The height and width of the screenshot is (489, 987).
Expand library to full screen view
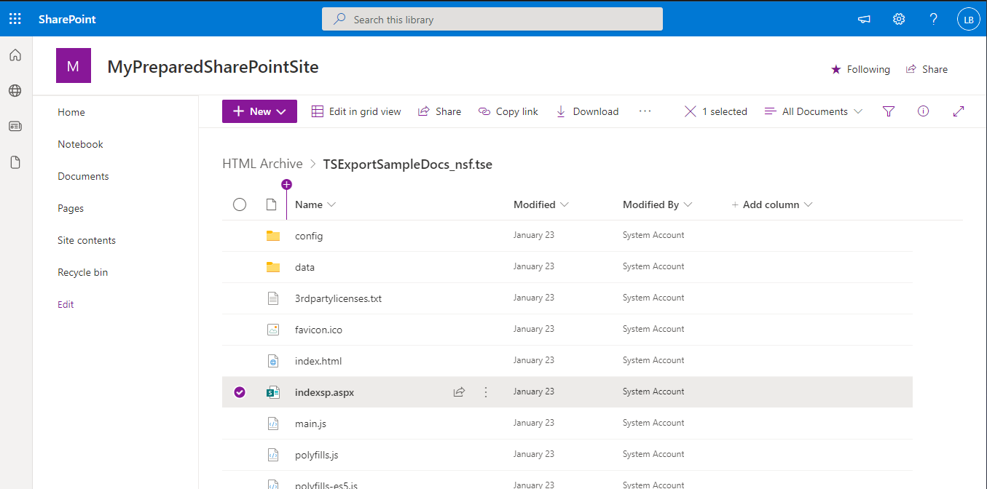point(959,111)
